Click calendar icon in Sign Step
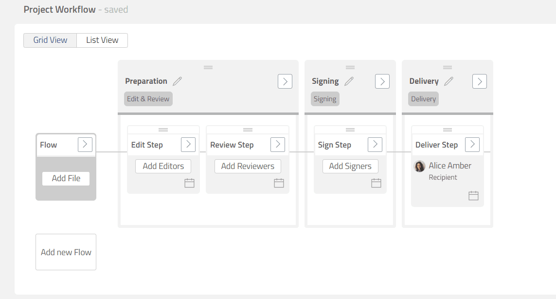The height and width of the screenshot is (299, 556). tap(376, 183)
